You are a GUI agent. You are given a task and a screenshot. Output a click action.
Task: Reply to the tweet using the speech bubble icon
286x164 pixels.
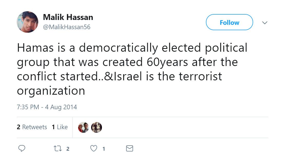22,148
